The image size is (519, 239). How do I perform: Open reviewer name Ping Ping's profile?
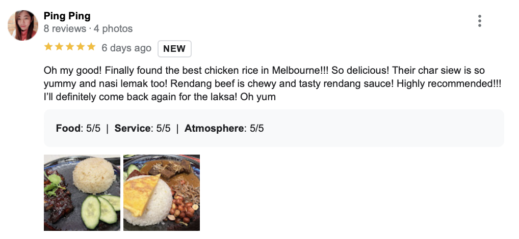[67, 16]
